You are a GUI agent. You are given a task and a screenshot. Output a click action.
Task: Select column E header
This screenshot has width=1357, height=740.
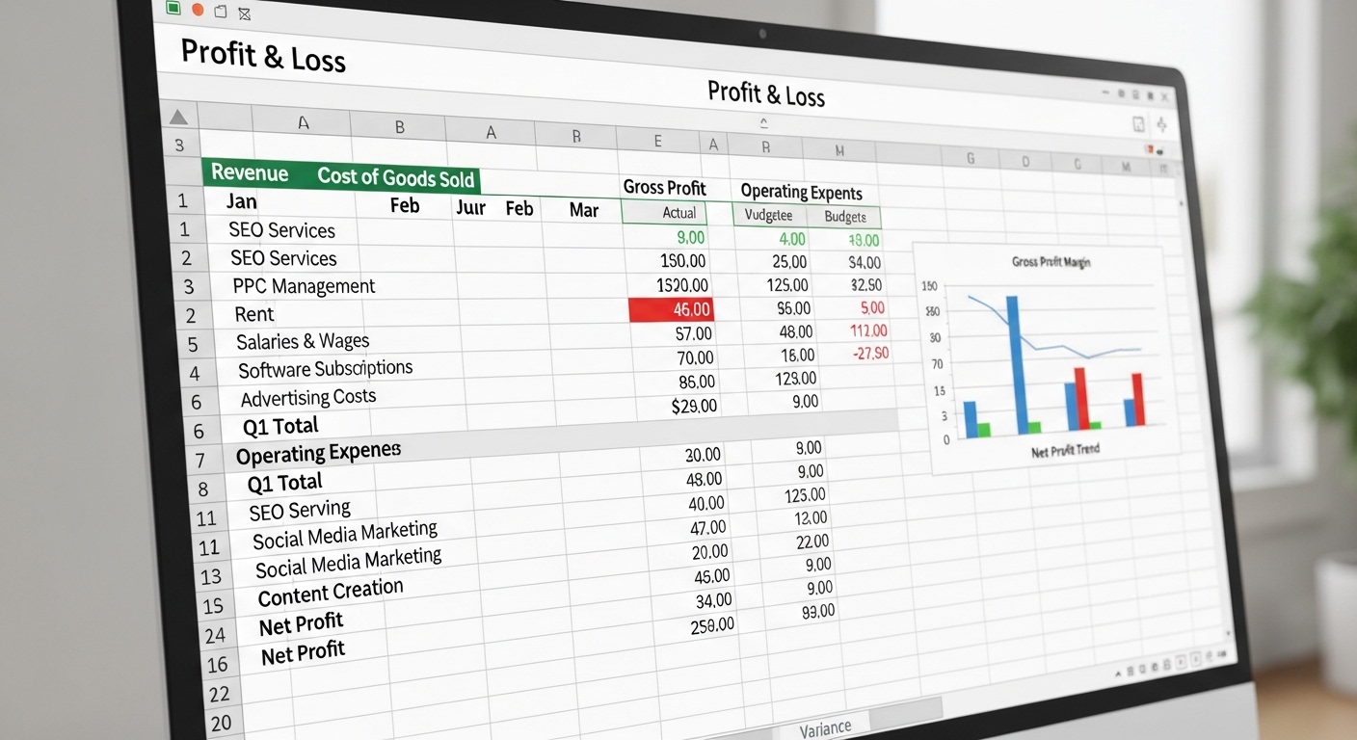pyautogui.click(x=658, y=141)
